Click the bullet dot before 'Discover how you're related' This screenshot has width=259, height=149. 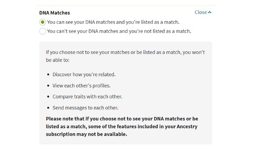tap(48, 75)
